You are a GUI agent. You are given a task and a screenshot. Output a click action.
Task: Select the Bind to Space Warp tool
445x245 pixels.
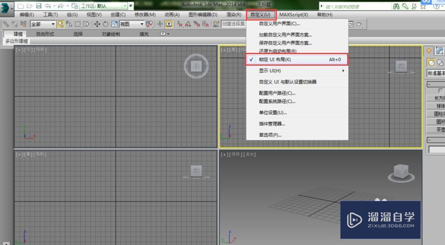pyautogui.click(x=23, y=24)
